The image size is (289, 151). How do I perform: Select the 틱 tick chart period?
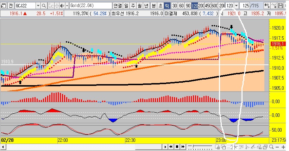tap(167, 6)
